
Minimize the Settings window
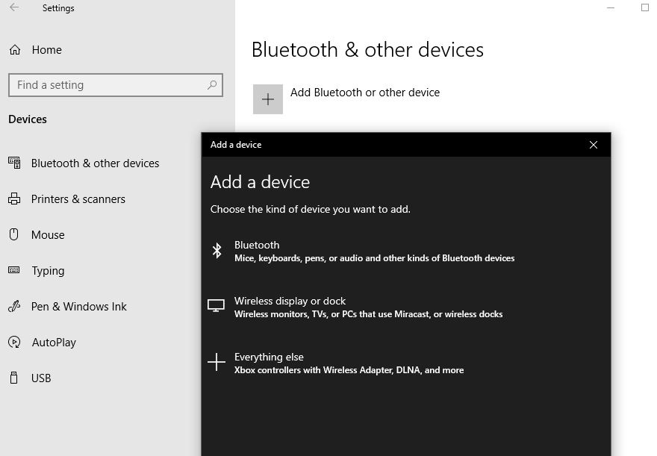click(x=611, y=7)
